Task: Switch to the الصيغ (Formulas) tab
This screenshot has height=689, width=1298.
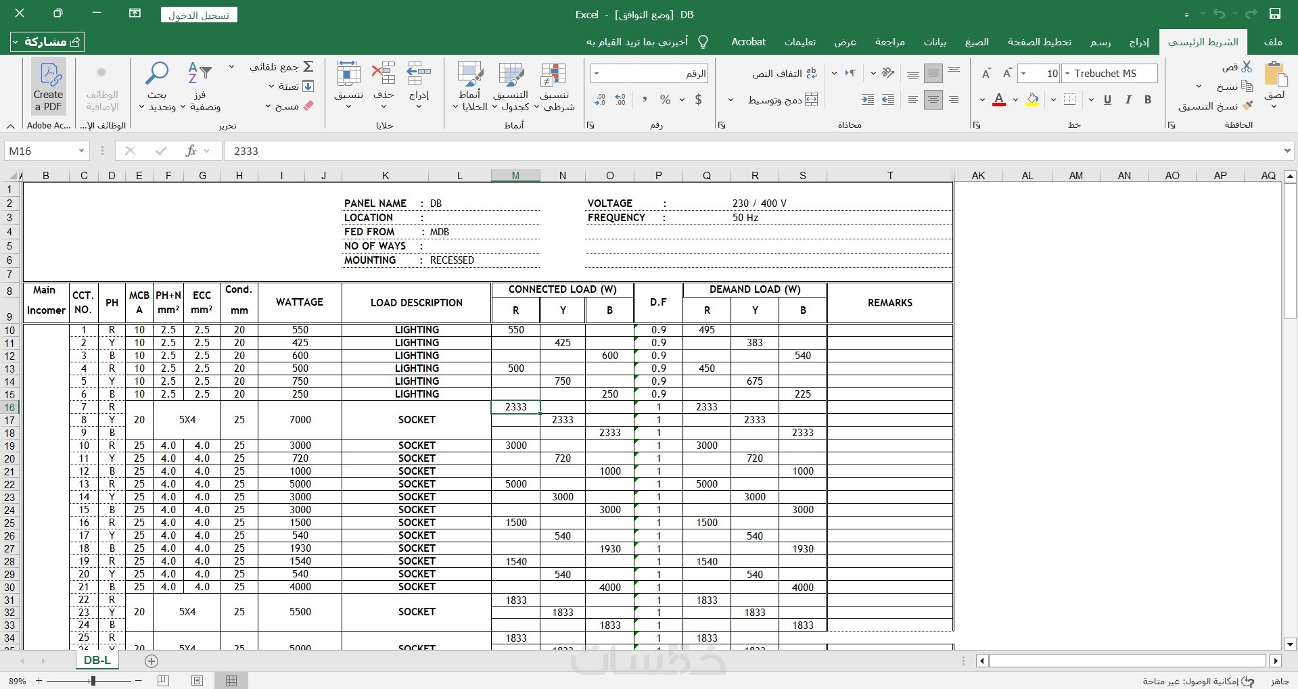Action: pyautogui.click(x=977, y=42)
